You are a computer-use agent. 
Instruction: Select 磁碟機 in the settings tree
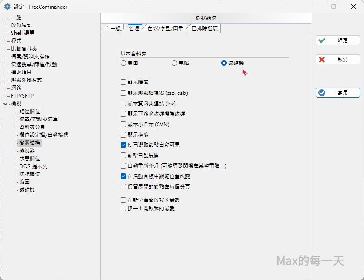[x=27, y=190]
